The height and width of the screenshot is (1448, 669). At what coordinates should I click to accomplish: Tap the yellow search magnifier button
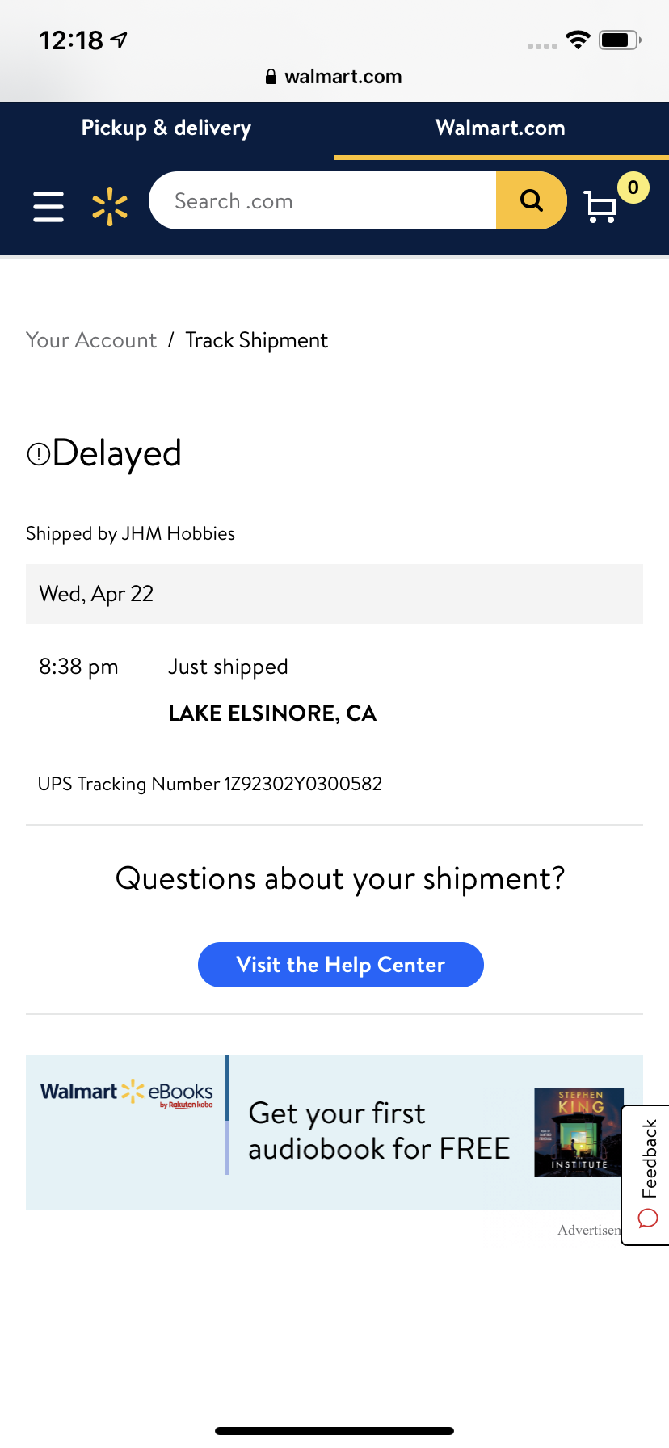click(531, 200)
